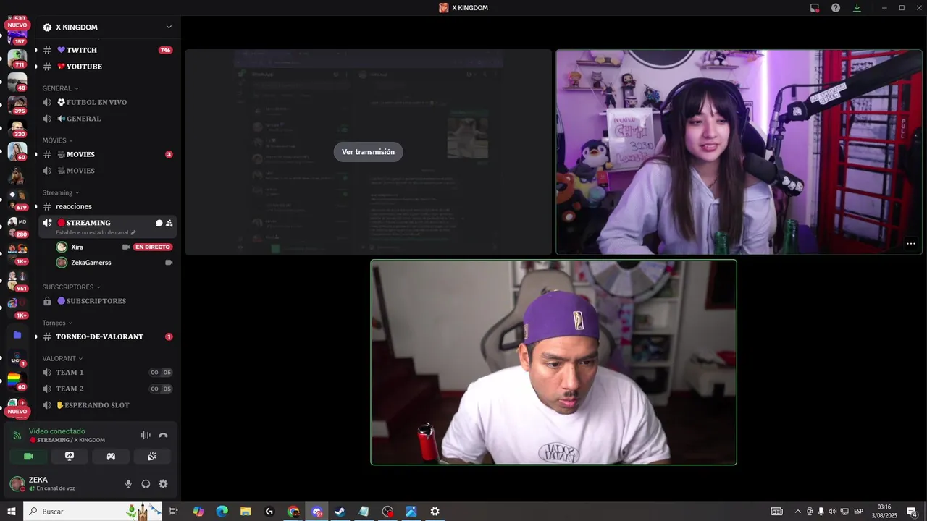
Task: Open the YOUTUBE text channel
Action: (x=107, y=67)
